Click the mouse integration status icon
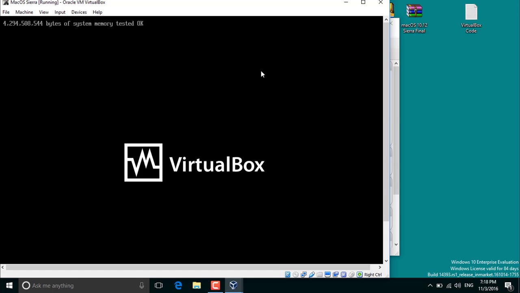The image size is (520, 293). coord(351,275)
